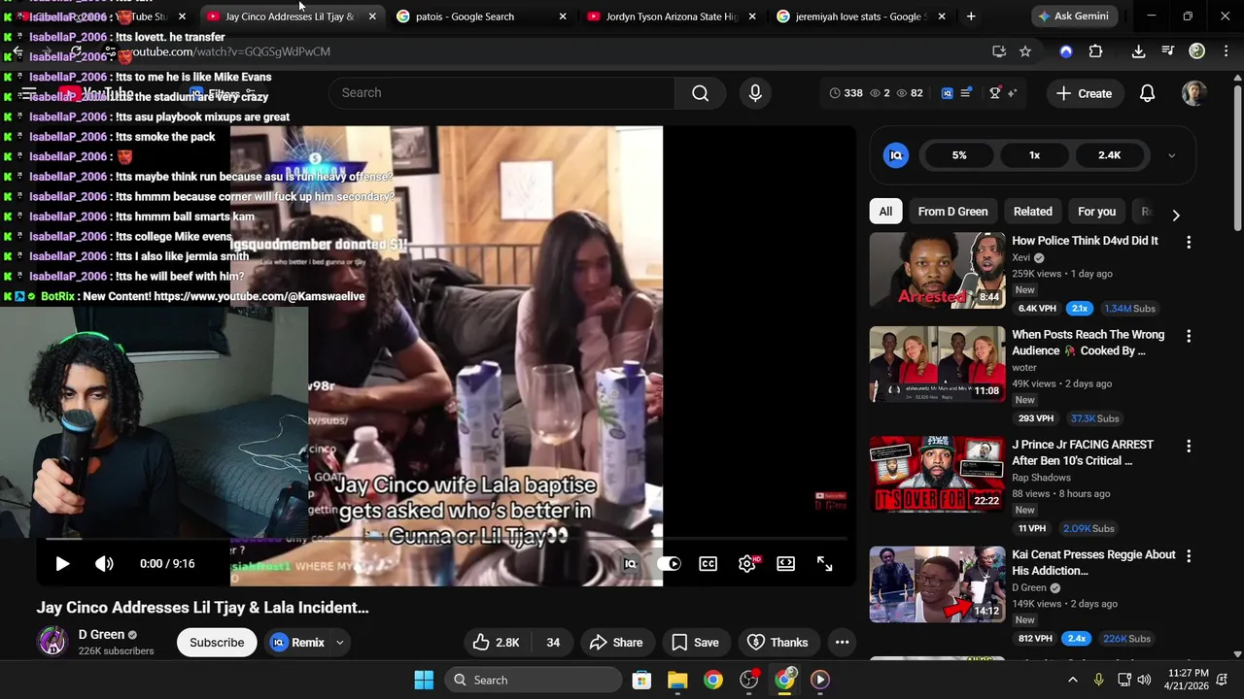Click the vidIQ icon in player controls
Viewport: 1244px width, 699px height.
(x=630, y=564)
